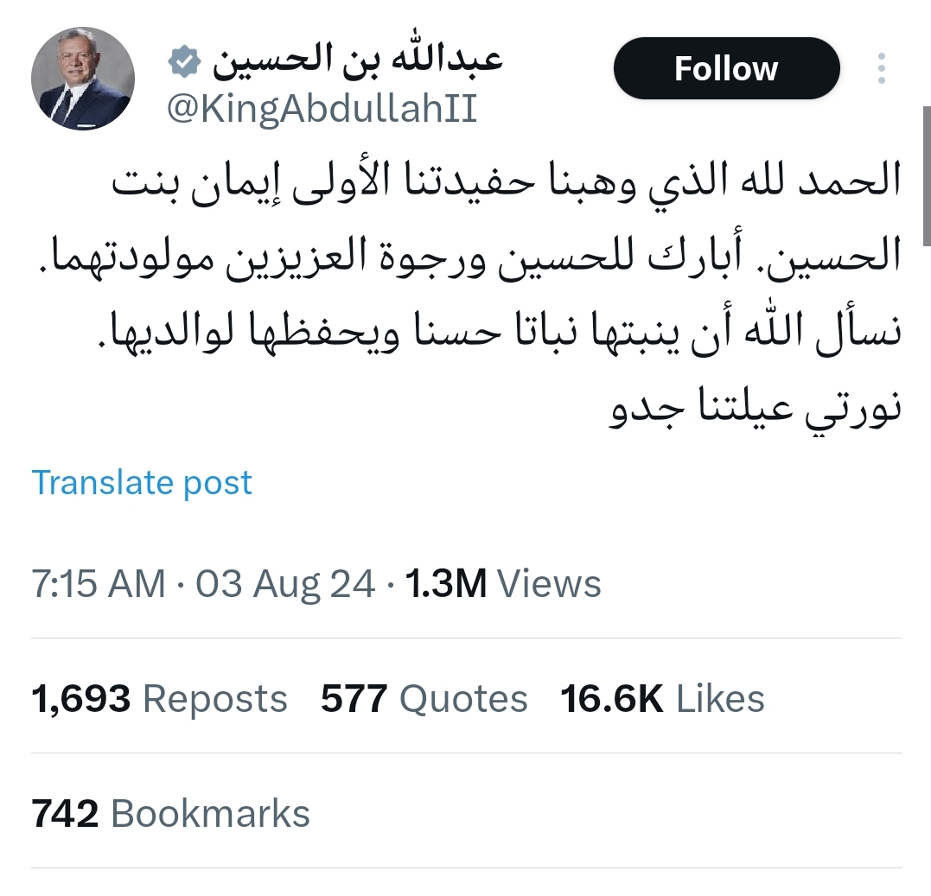Screen dimensions: 931x896
Task: Click the blue verified badge icon
Action: point(184,63)
